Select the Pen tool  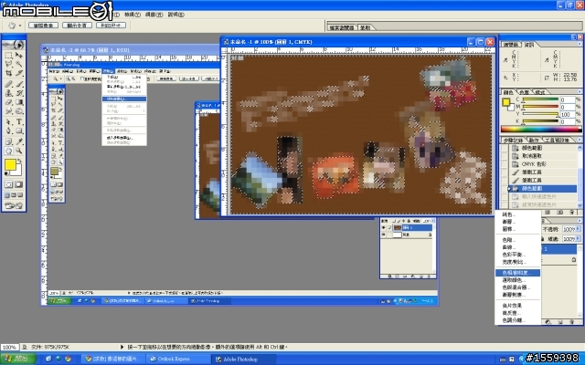(x=8, y=130)
